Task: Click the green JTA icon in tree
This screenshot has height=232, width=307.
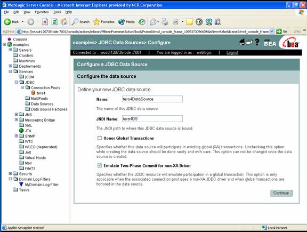Action: (21, 131)
